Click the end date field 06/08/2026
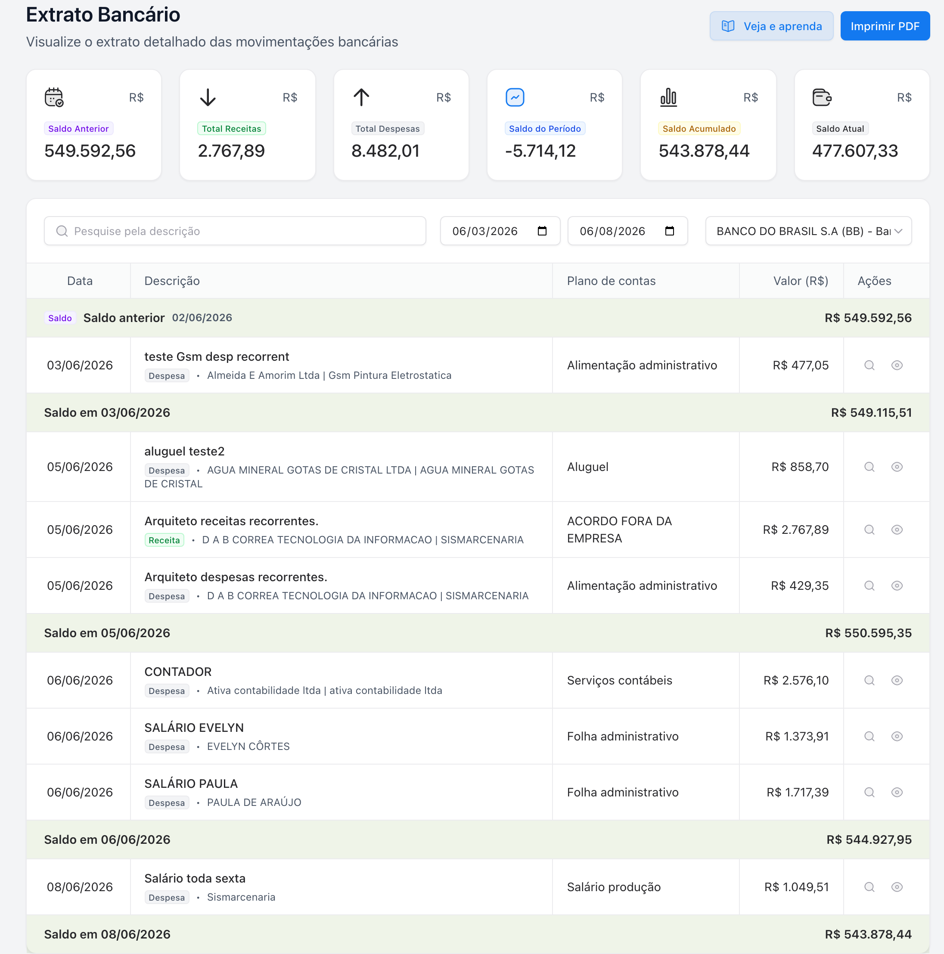The image size is (944, 954). click(627, 231)
